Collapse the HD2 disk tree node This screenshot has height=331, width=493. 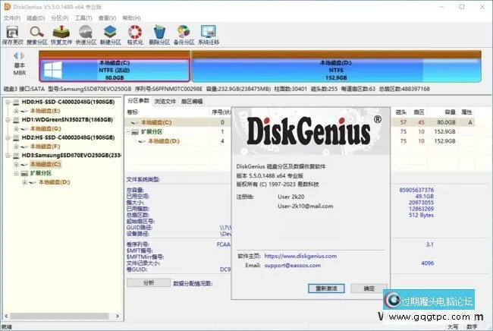(x=8, y=137)
